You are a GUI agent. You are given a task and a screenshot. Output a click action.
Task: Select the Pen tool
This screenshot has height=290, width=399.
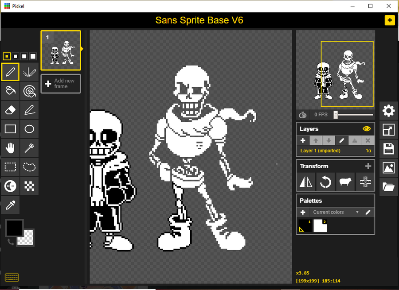coord(10,72)
